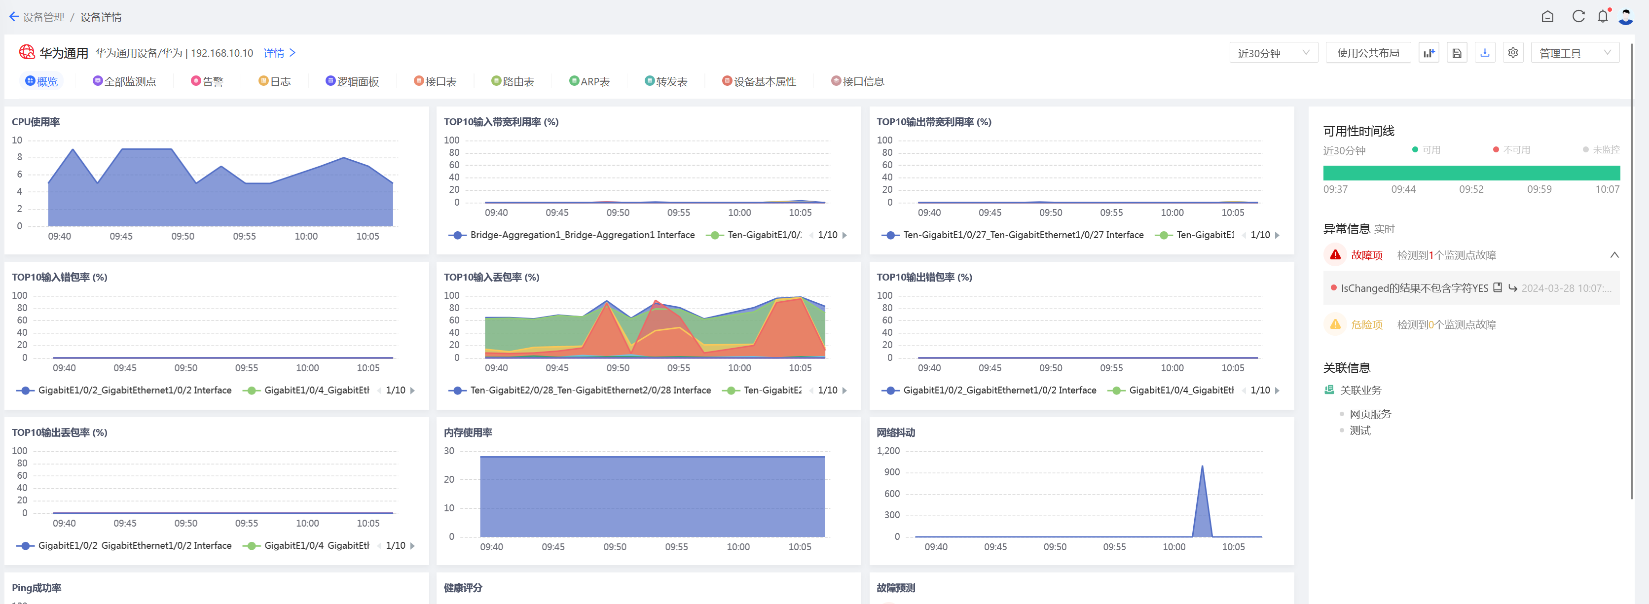This screenshot has height=604, width=1649.
Task: Open the 接口信息 tab
Action: click(858, 81)
